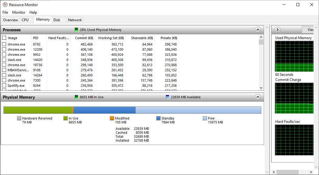
Task: Check the chrome.exe process with PID 8792
Action: (x=4, y=44)
